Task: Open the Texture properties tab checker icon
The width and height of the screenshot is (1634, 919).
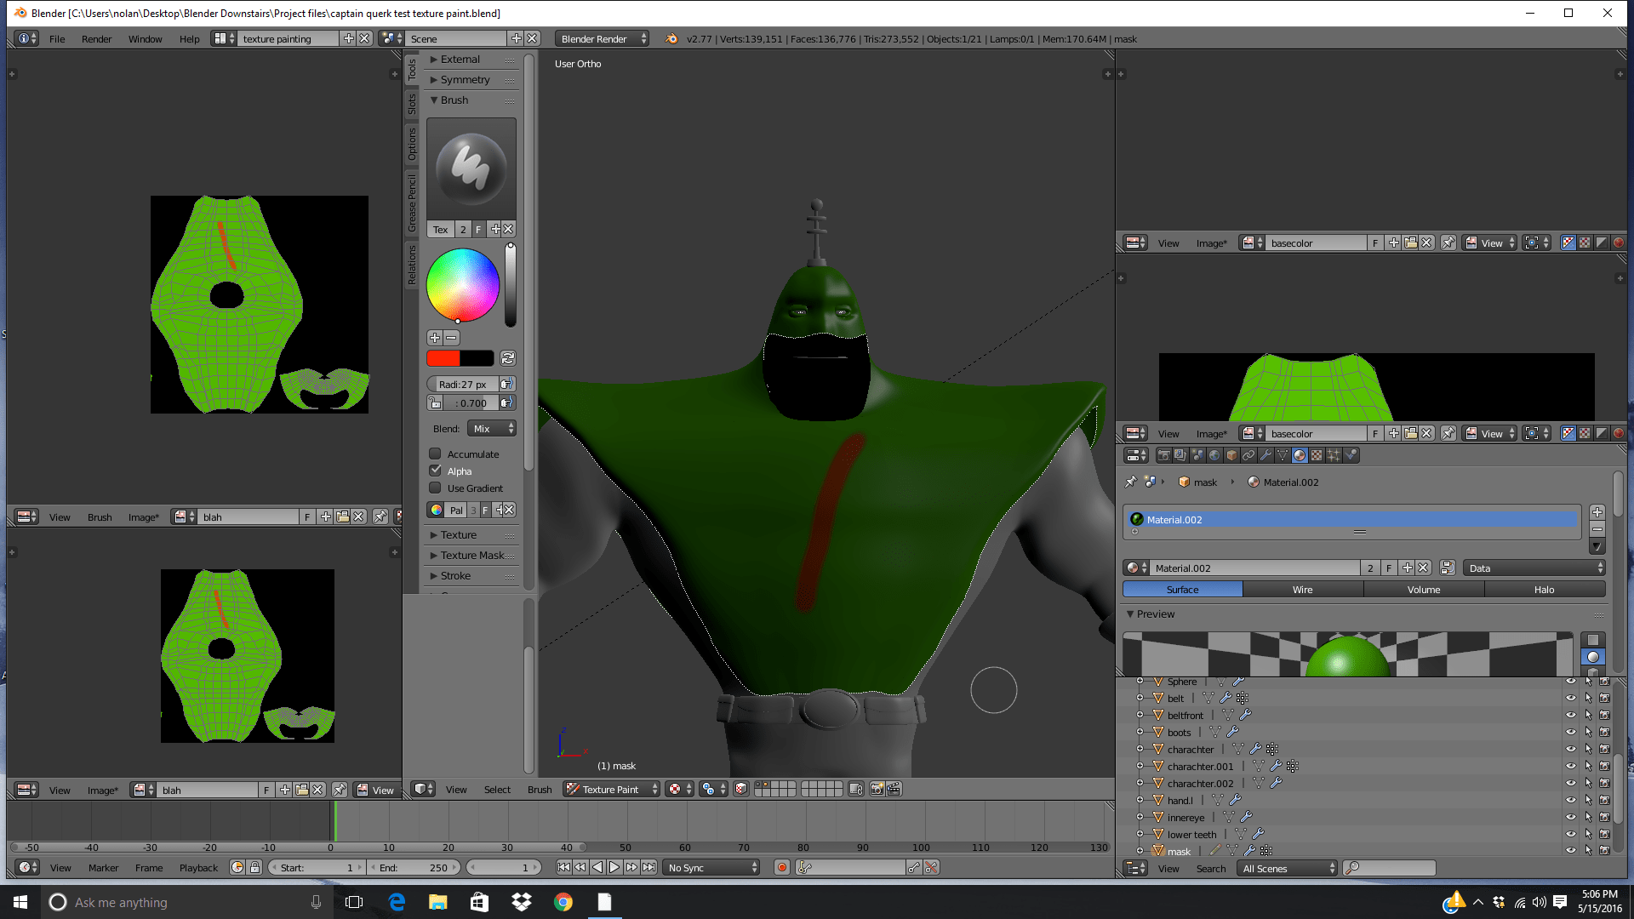Action: (x=1317, y=455)
